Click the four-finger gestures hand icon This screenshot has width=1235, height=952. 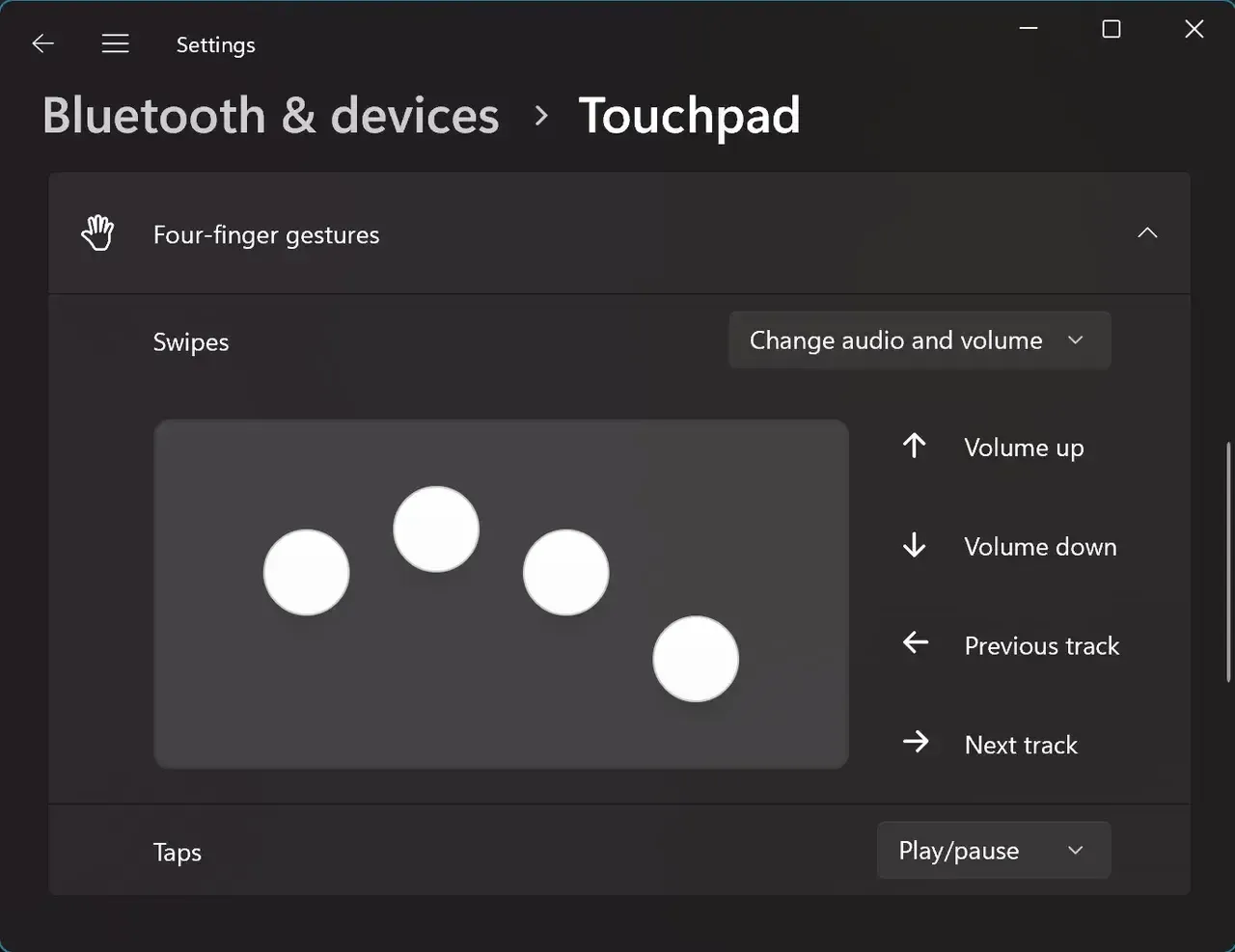[96, 232]
